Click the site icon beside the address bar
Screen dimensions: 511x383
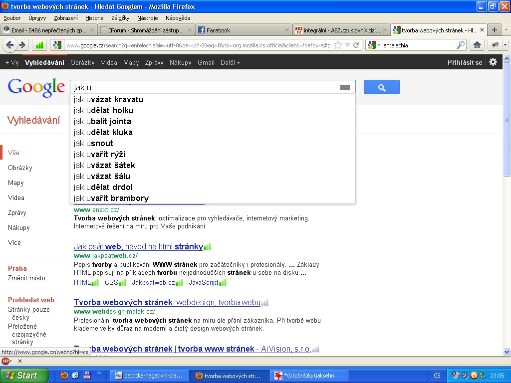(x=57, y=45)
